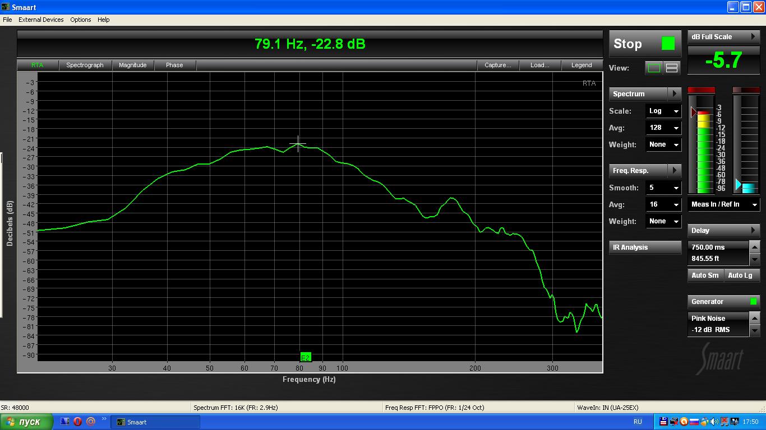Open the Spectrum Weight dropdown

pyautogui.click(x=663, y=144)
